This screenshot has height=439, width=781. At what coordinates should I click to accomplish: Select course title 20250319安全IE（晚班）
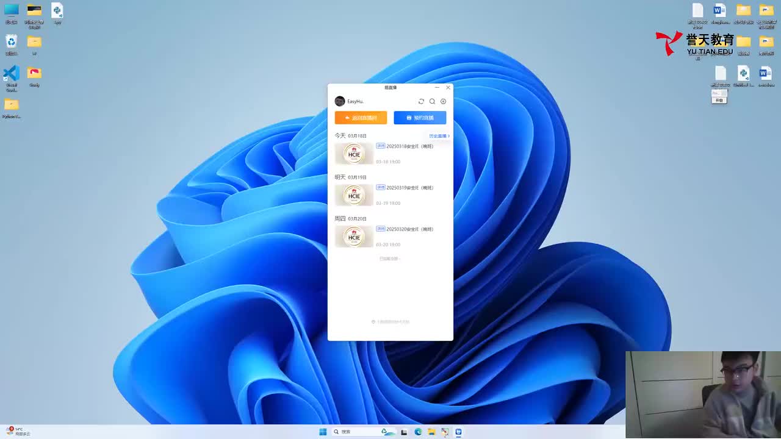pyautogui.click(x=409, y=188)
